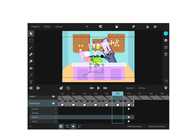Toggle visibility of Shrek face layer
Image resolution: width=195 pixels, height=138 pixels.
[x=53, y=103]
